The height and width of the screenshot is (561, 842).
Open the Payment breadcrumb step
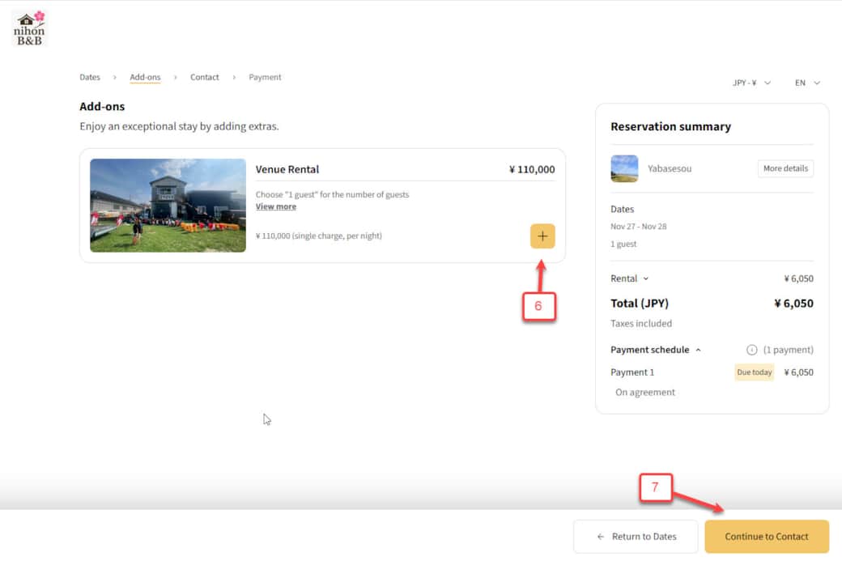click(x=265, y=78)
